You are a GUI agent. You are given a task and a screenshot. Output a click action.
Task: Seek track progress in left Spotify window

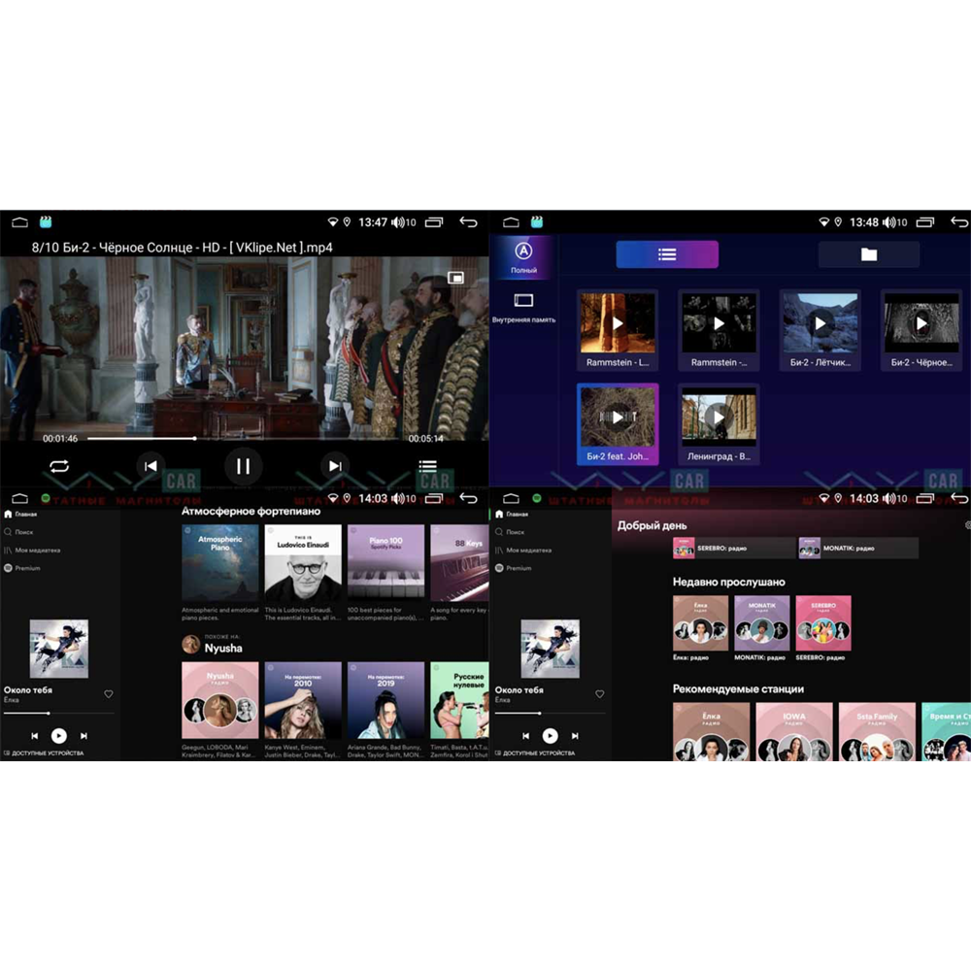point(59,714)
